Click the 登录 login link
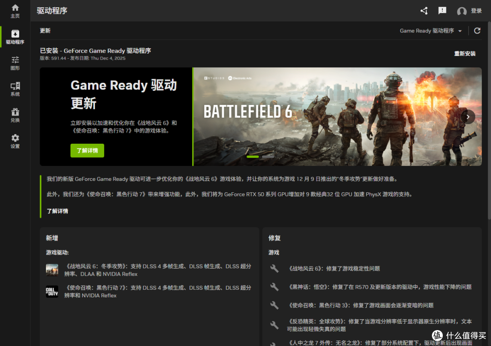Image resolution: width=491 pixels, height=346 pixels. coord(476,11)
